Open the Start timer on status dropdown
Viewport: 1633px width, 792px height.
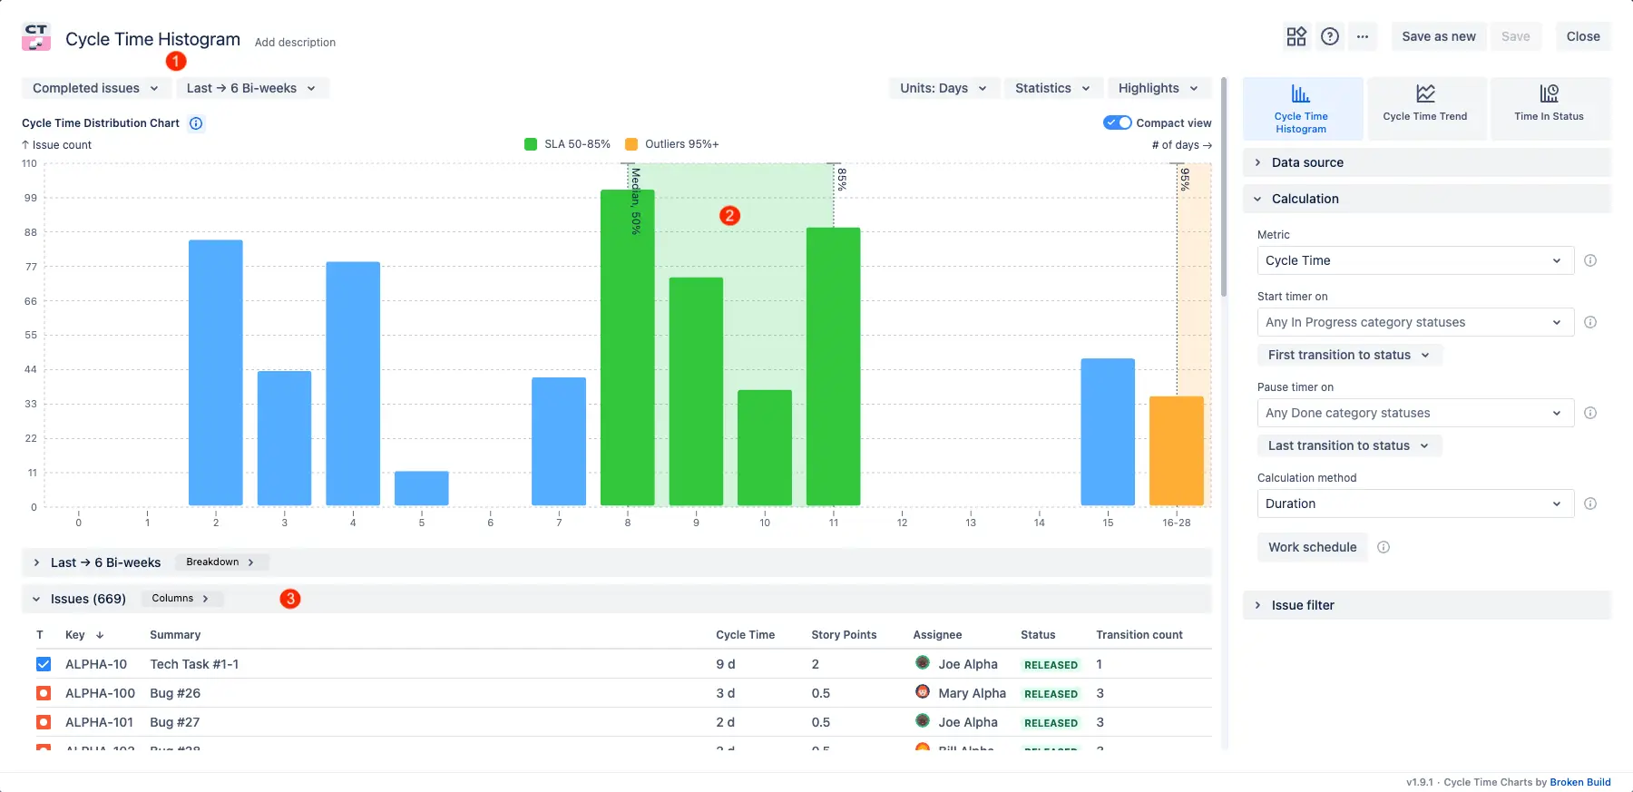click(x=1415, y=322)
